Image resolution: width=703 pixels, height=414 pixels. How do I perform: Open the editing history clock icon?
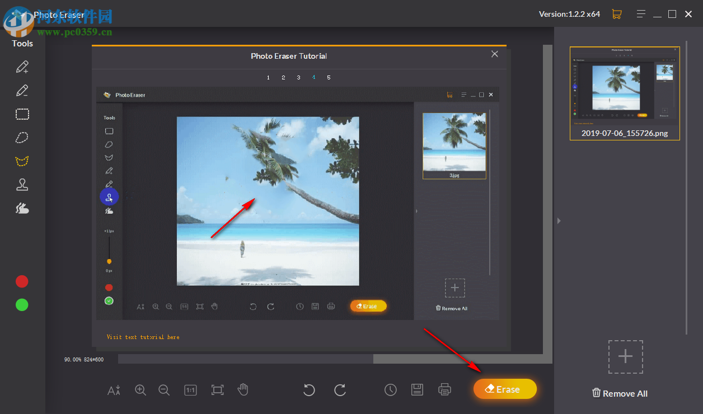point(390,389)
